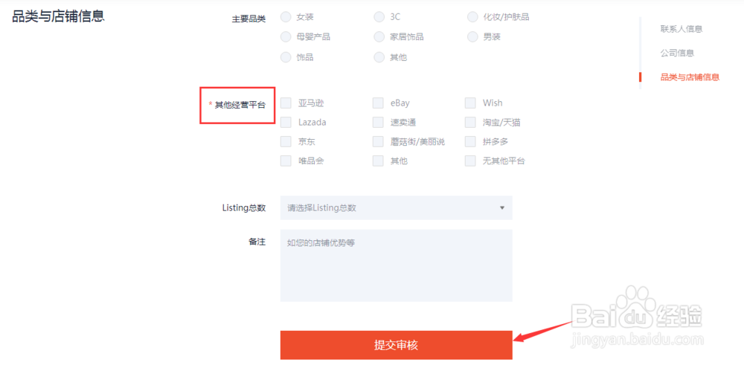Select 家居饰品 radio button
This screenshot has height=365, width=744.
379,36
